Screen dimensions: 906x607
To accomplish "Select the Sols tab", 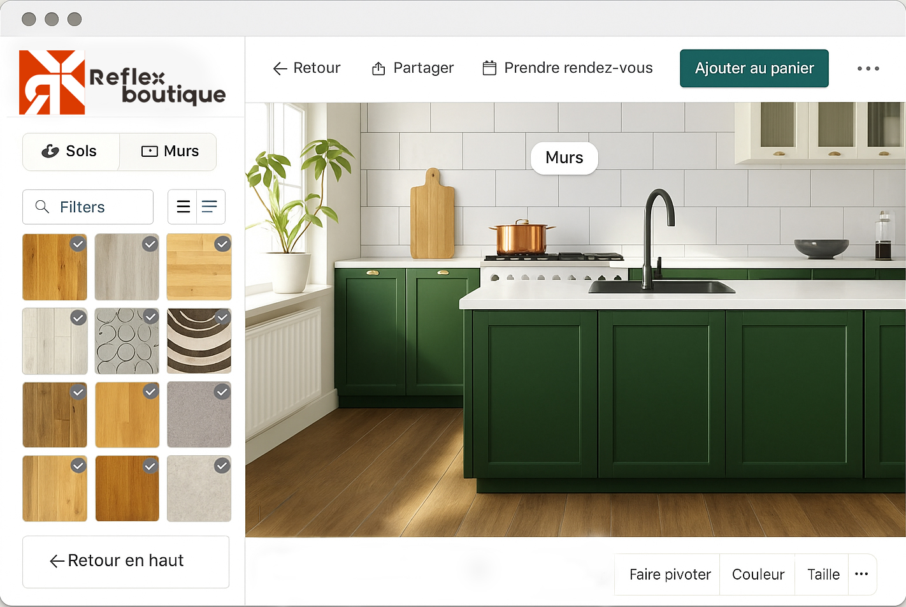I will click(71, 151).
